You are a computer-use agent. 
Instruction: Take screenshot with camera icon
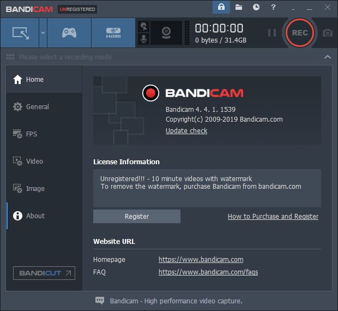[x=328, y=33]
